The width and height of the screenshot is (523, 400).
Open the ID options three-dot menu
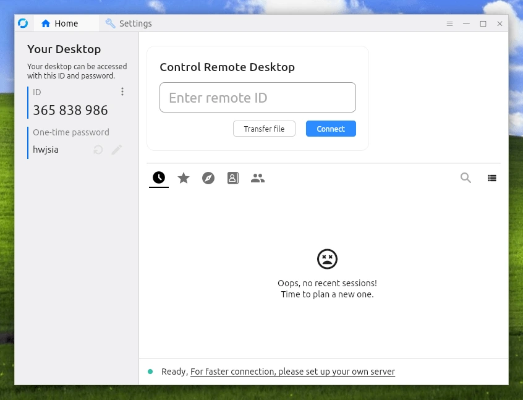point(122,91)
